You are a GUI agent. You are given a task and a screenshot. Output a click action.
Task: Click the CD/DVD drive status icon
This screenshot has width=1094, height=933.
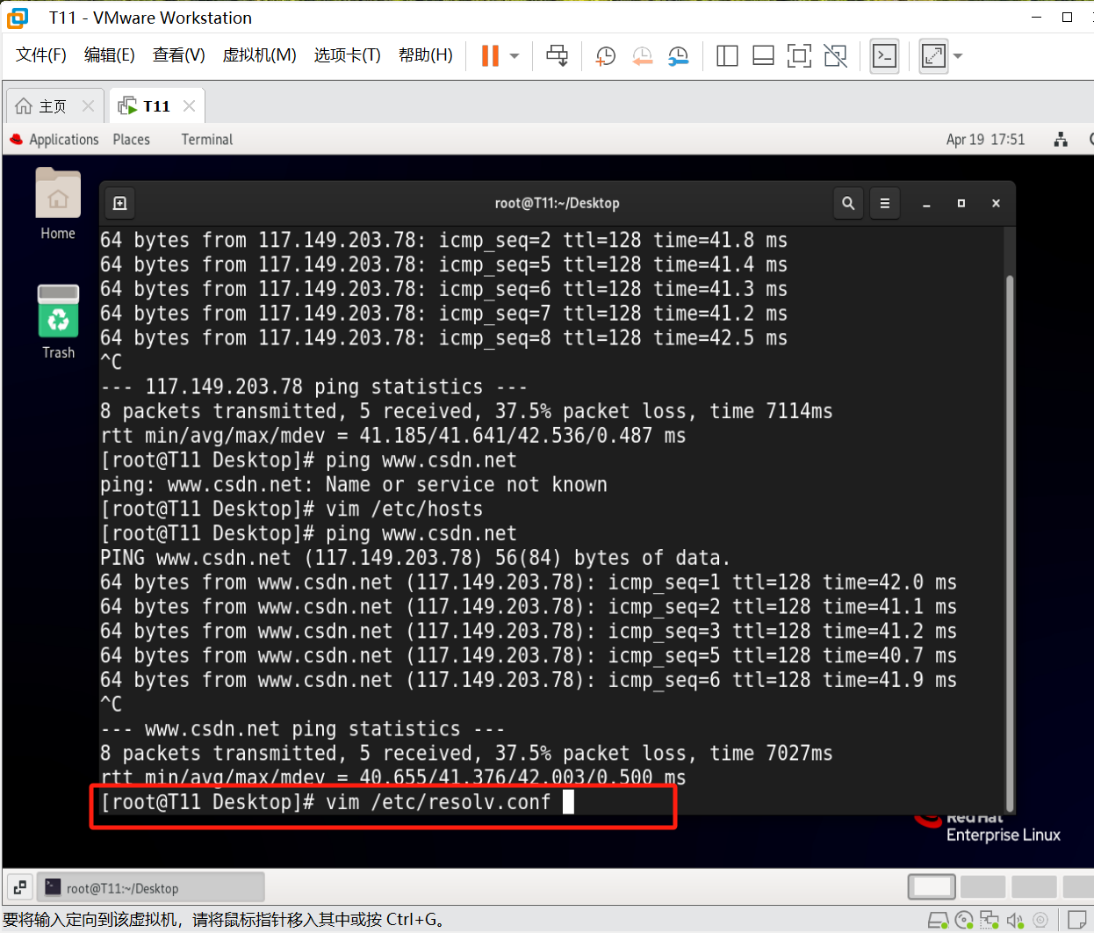click(x=964, y=921)
